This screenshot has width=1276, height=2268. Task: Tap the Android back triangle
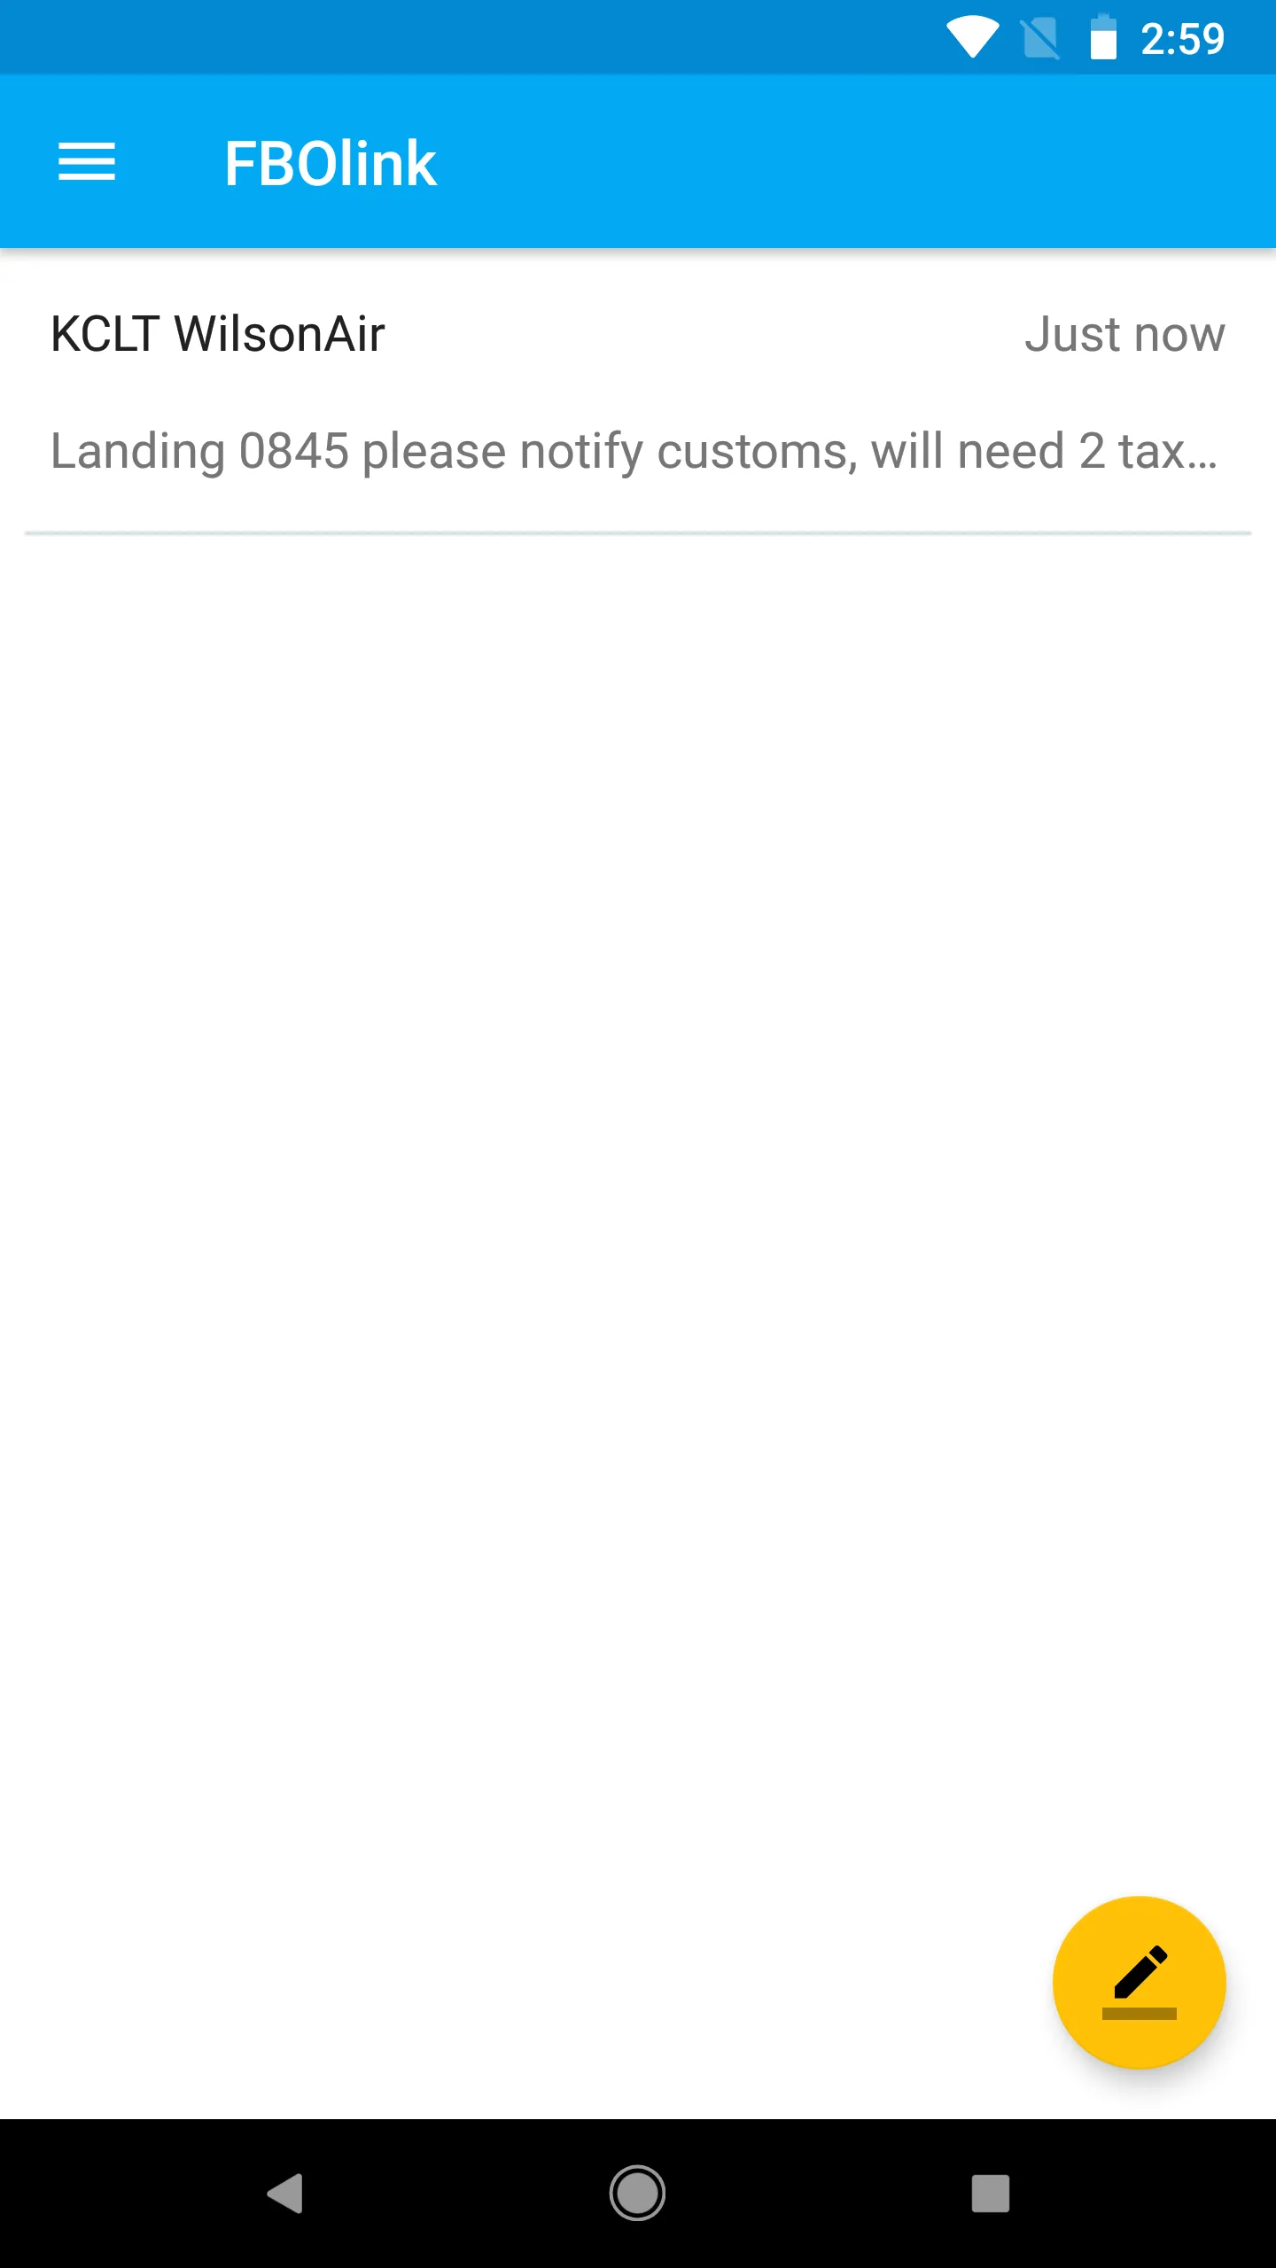tap(285, 2194)
